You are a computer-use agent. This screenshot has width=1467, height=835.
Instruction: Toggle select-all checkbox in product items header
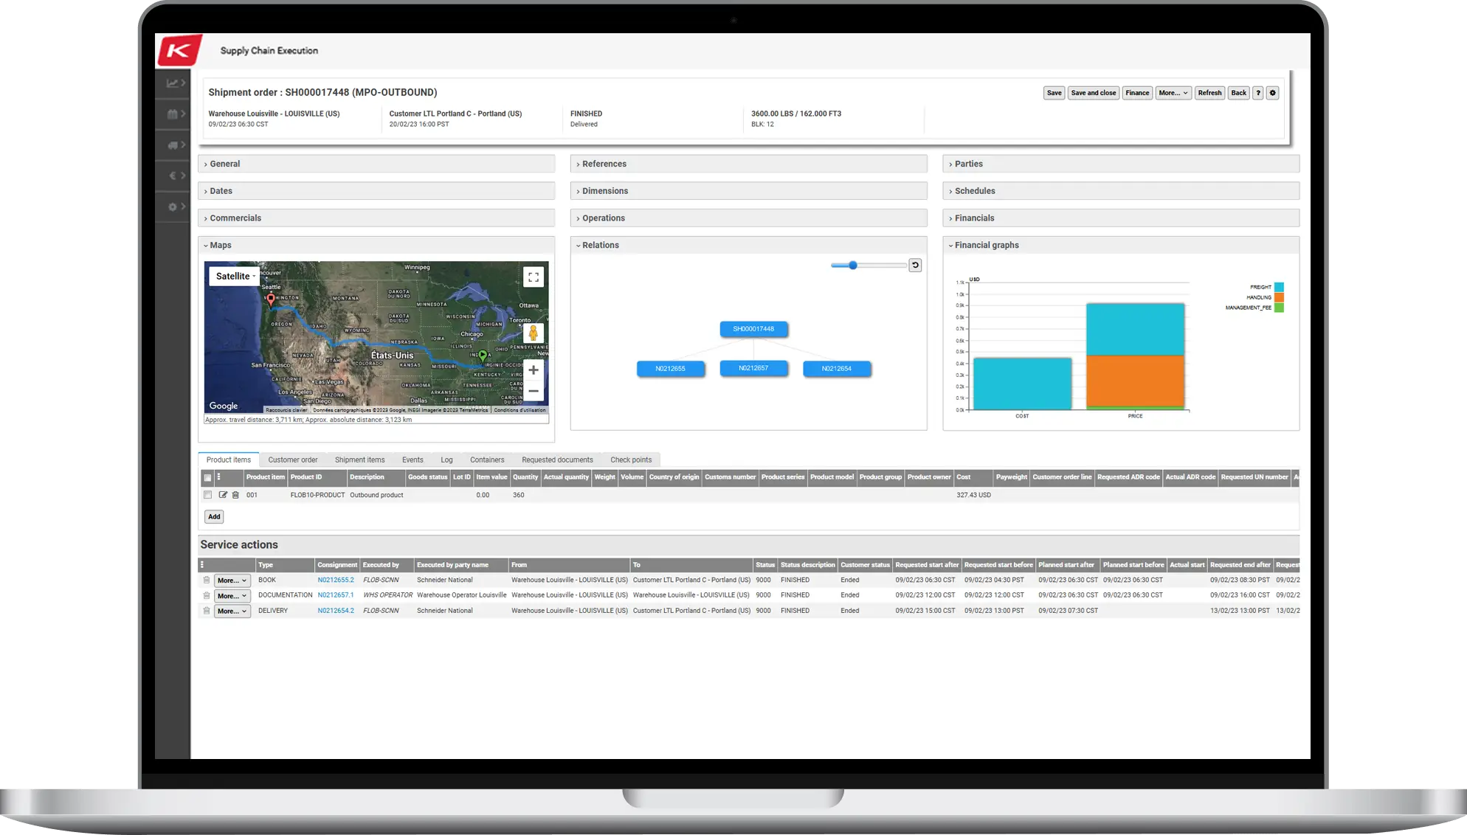(x=207, y=477)
